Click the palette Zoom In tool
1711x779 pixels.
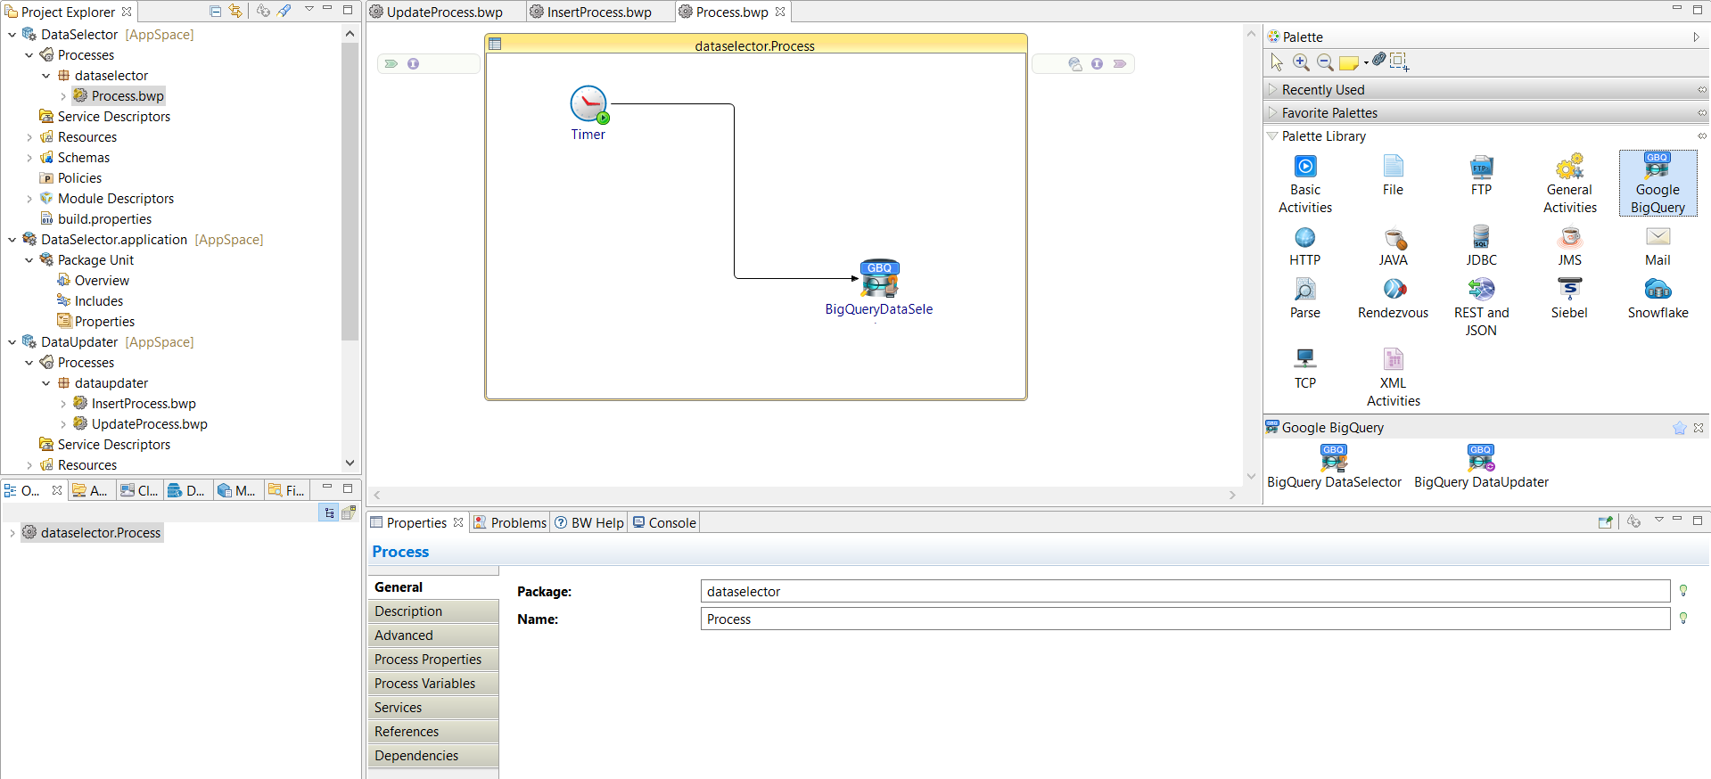point(1301,61)
